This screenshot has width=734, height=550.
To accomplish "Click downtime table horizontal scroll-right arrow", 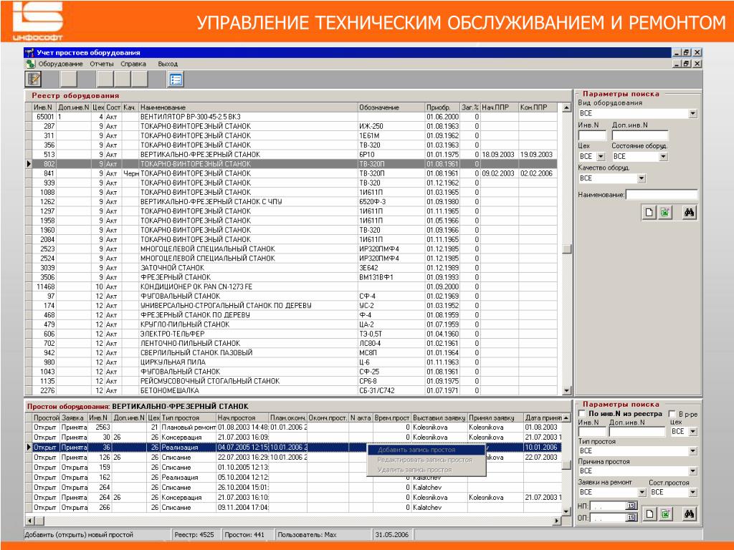I will tap(557, 521).
